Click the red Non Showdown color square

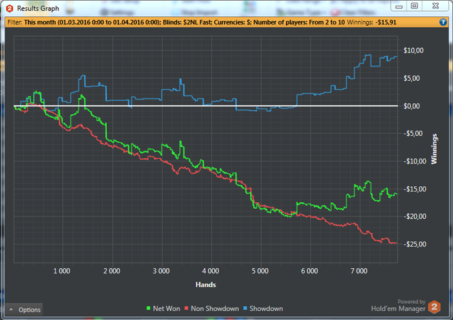click(186, 308)
